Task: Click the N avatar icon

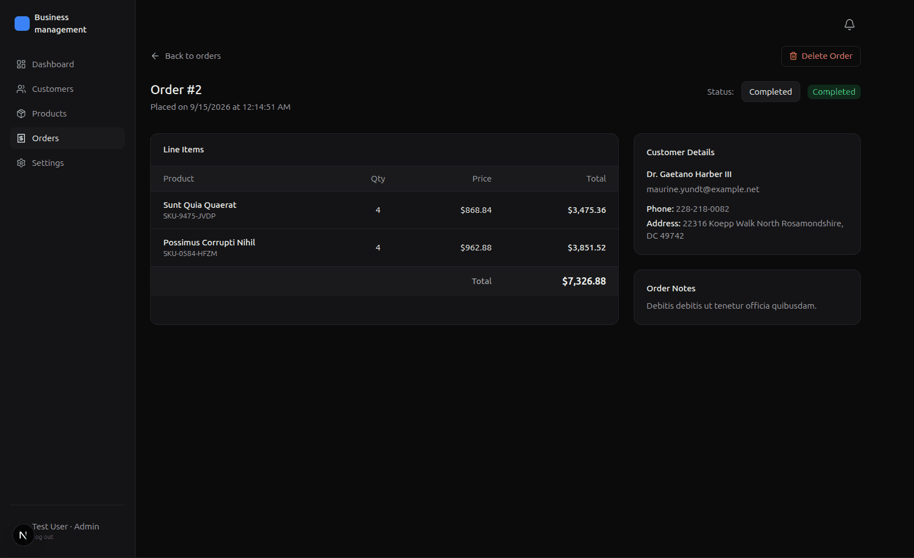Action: (23, 535)
